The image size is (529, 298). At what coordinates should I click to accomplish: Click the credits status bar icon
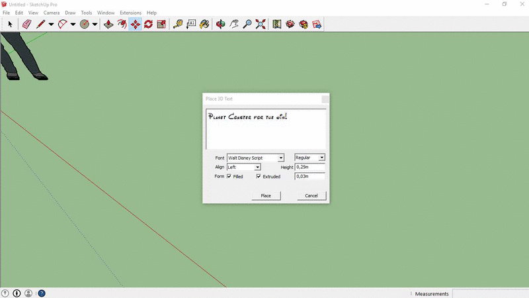coord(17,293)
